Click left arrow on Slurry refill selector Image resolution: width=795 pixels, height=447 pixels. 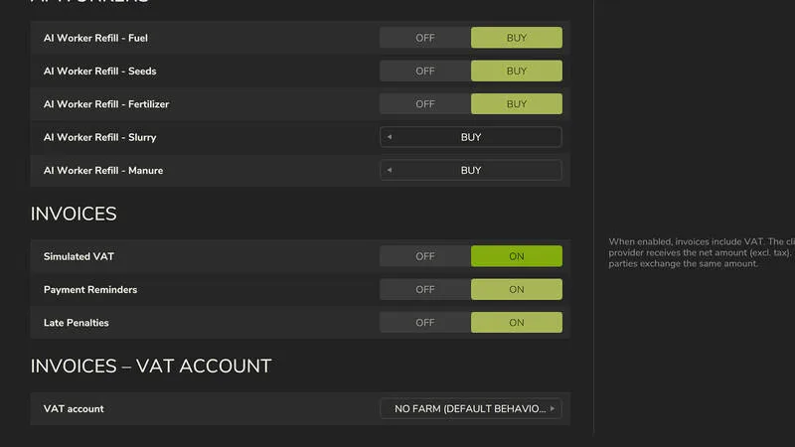[390, 137]
